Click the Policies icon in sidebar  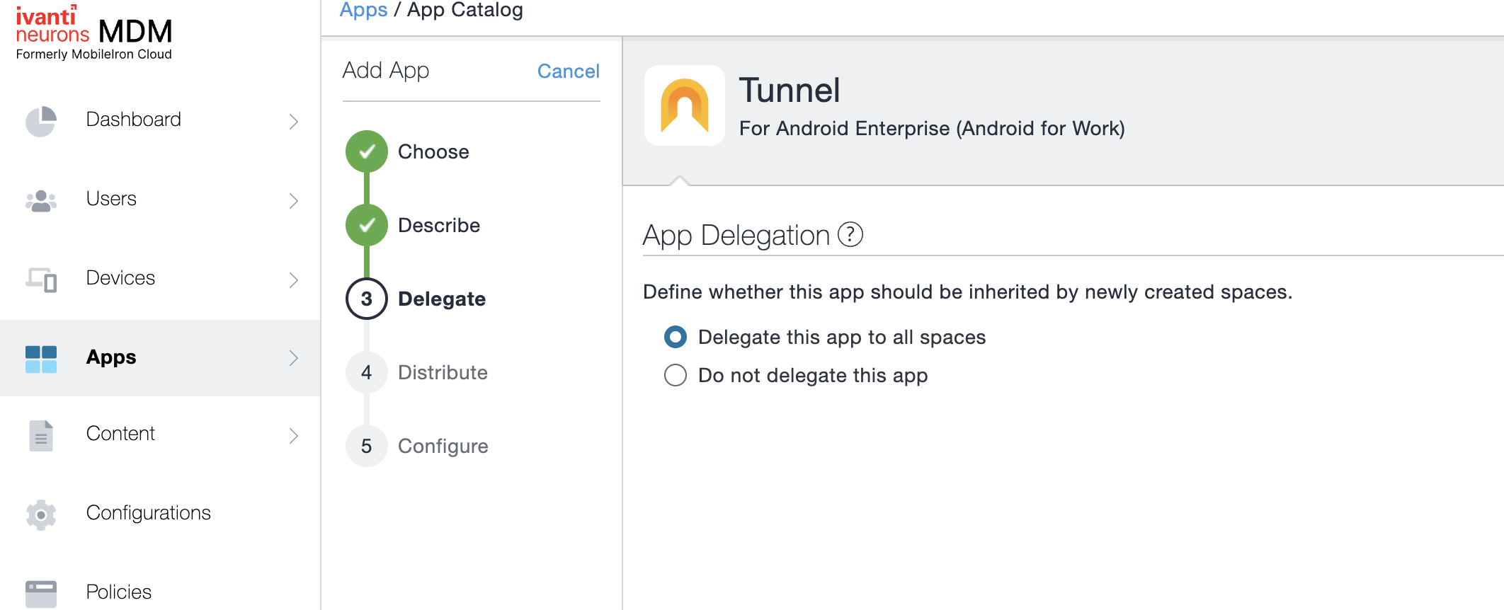click(x=41, y=593)
